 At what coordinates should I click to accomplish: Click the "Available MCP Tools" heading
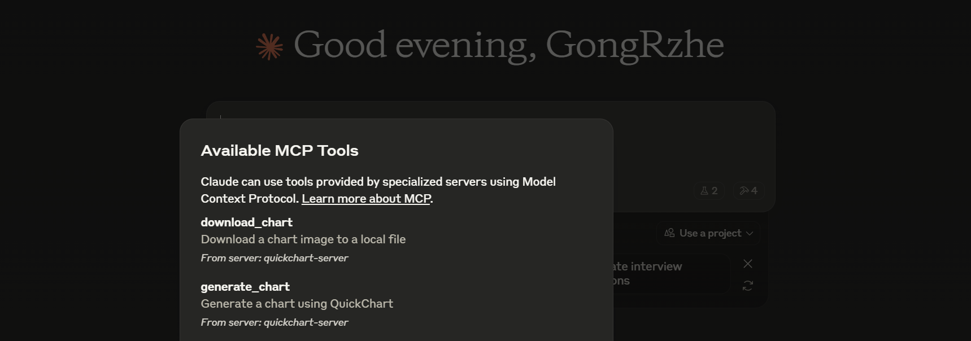tap(280, 151)
